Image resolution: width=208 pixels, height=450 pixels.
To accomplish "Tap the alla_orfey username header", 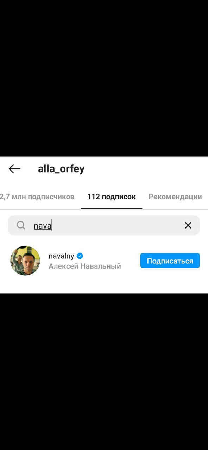I will 61,169.
